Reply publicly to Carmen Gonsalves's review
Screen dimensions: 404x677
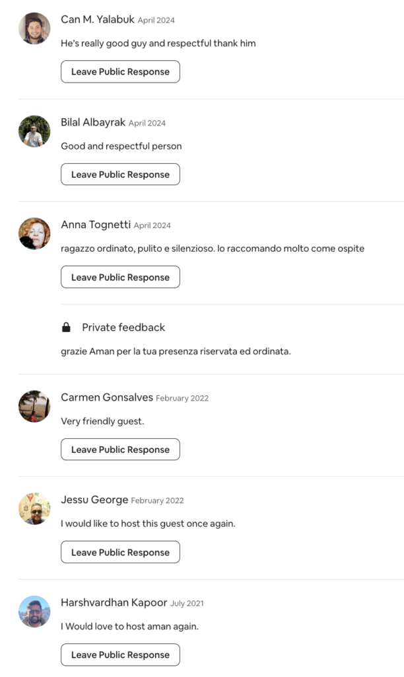120,450
